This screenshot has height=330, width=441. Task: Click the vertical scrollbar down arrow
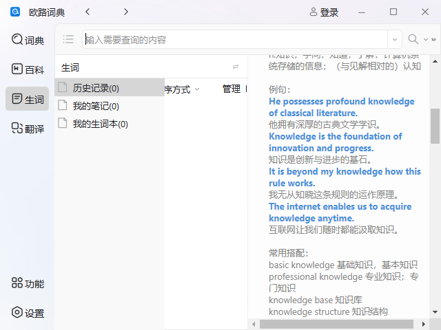[x=435, y=312]
